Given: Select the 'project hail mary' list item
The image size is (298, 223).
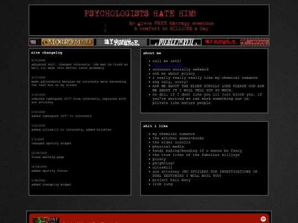Looking at the screenshot, I should tap(172, 180).
